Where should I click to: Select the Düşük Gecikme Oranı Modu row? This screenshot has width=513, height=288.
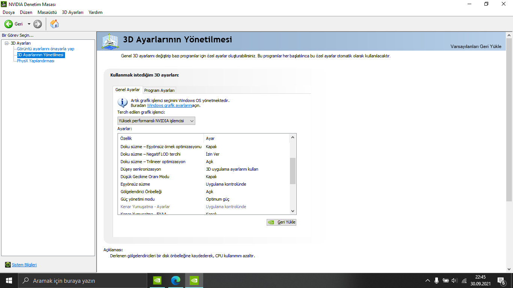(204, 177)
